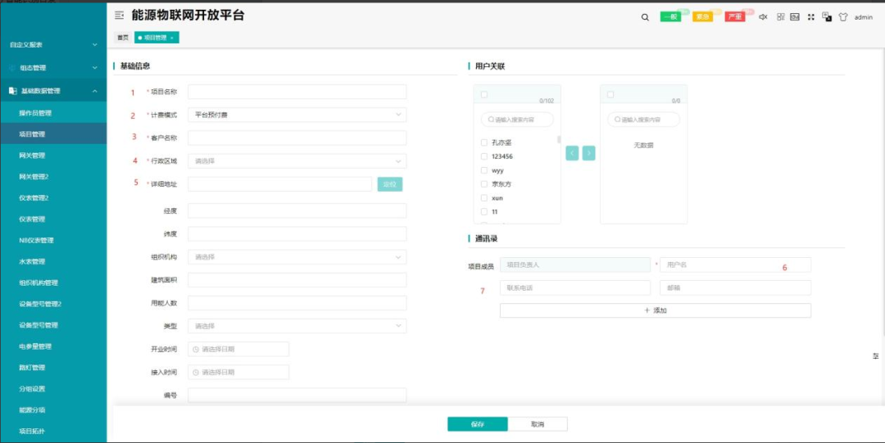The image size is (885, 443).
Task: Show the red 严重 alarm badge
Action: coord(735,17)
